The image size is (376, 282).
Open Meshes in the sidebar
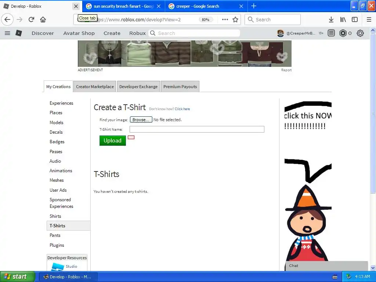click(57, 180)
